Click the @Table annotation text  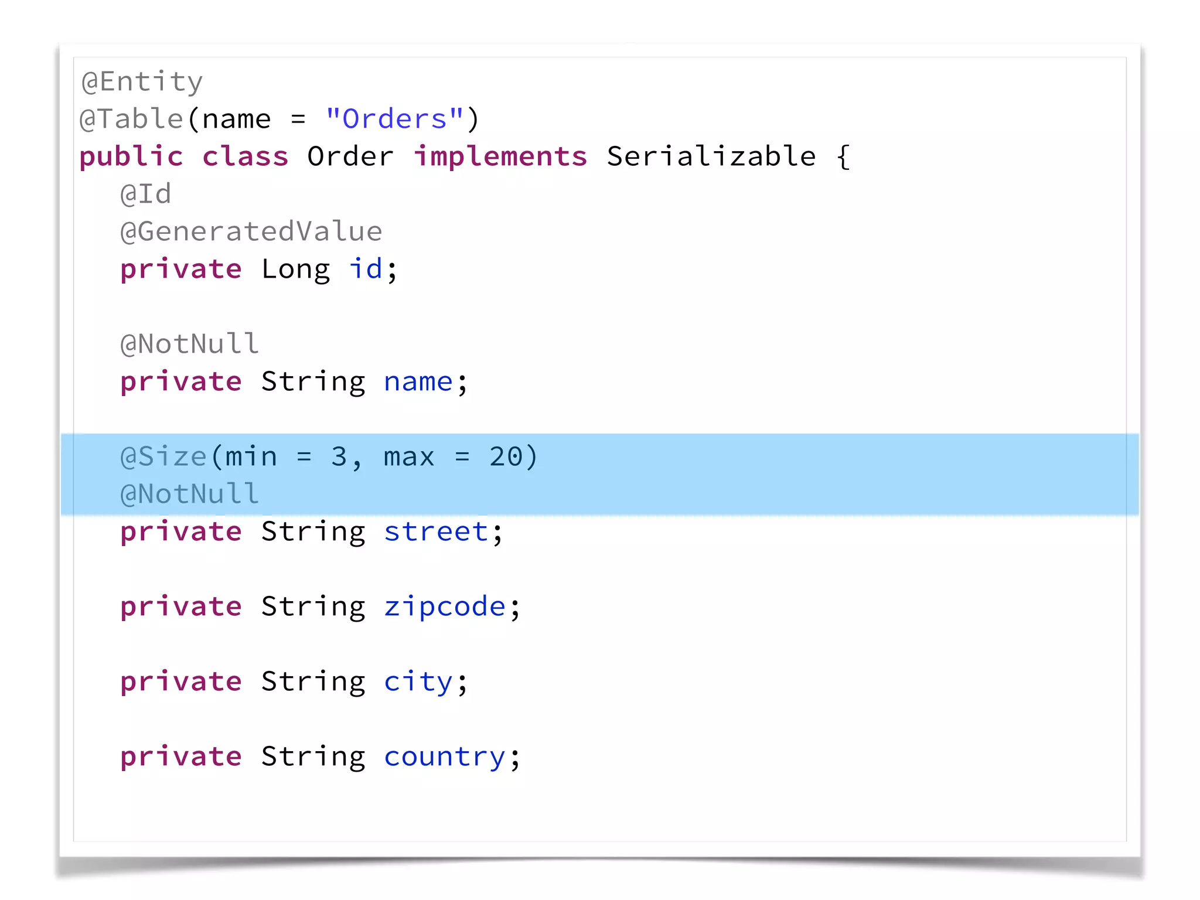pyautogui.click(x=132, y=119)
